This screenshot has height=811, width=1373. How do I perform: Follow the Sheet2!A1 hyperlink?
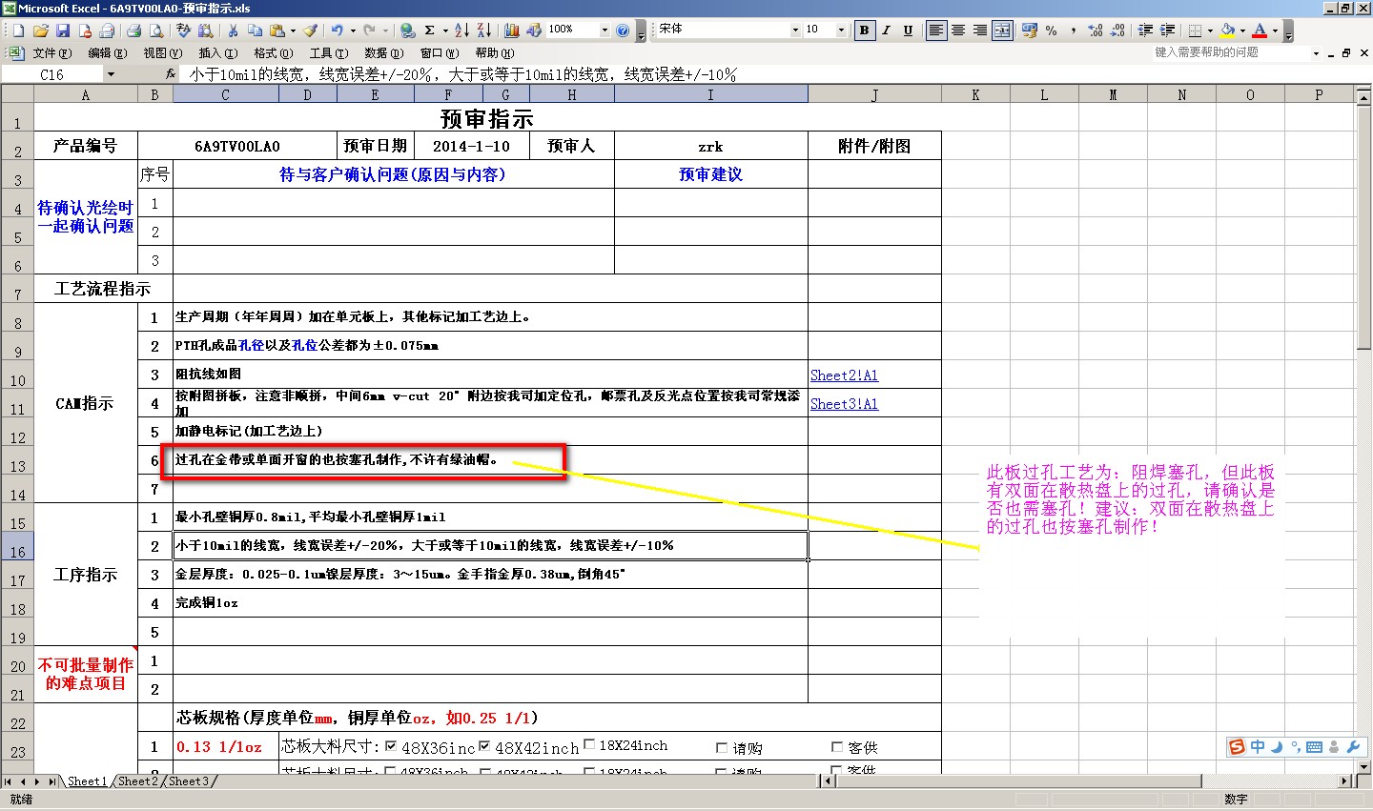point(844,375)
